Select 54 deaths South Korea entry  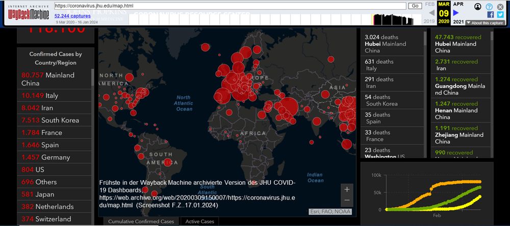pyautogui.click(x=392, y=100)
